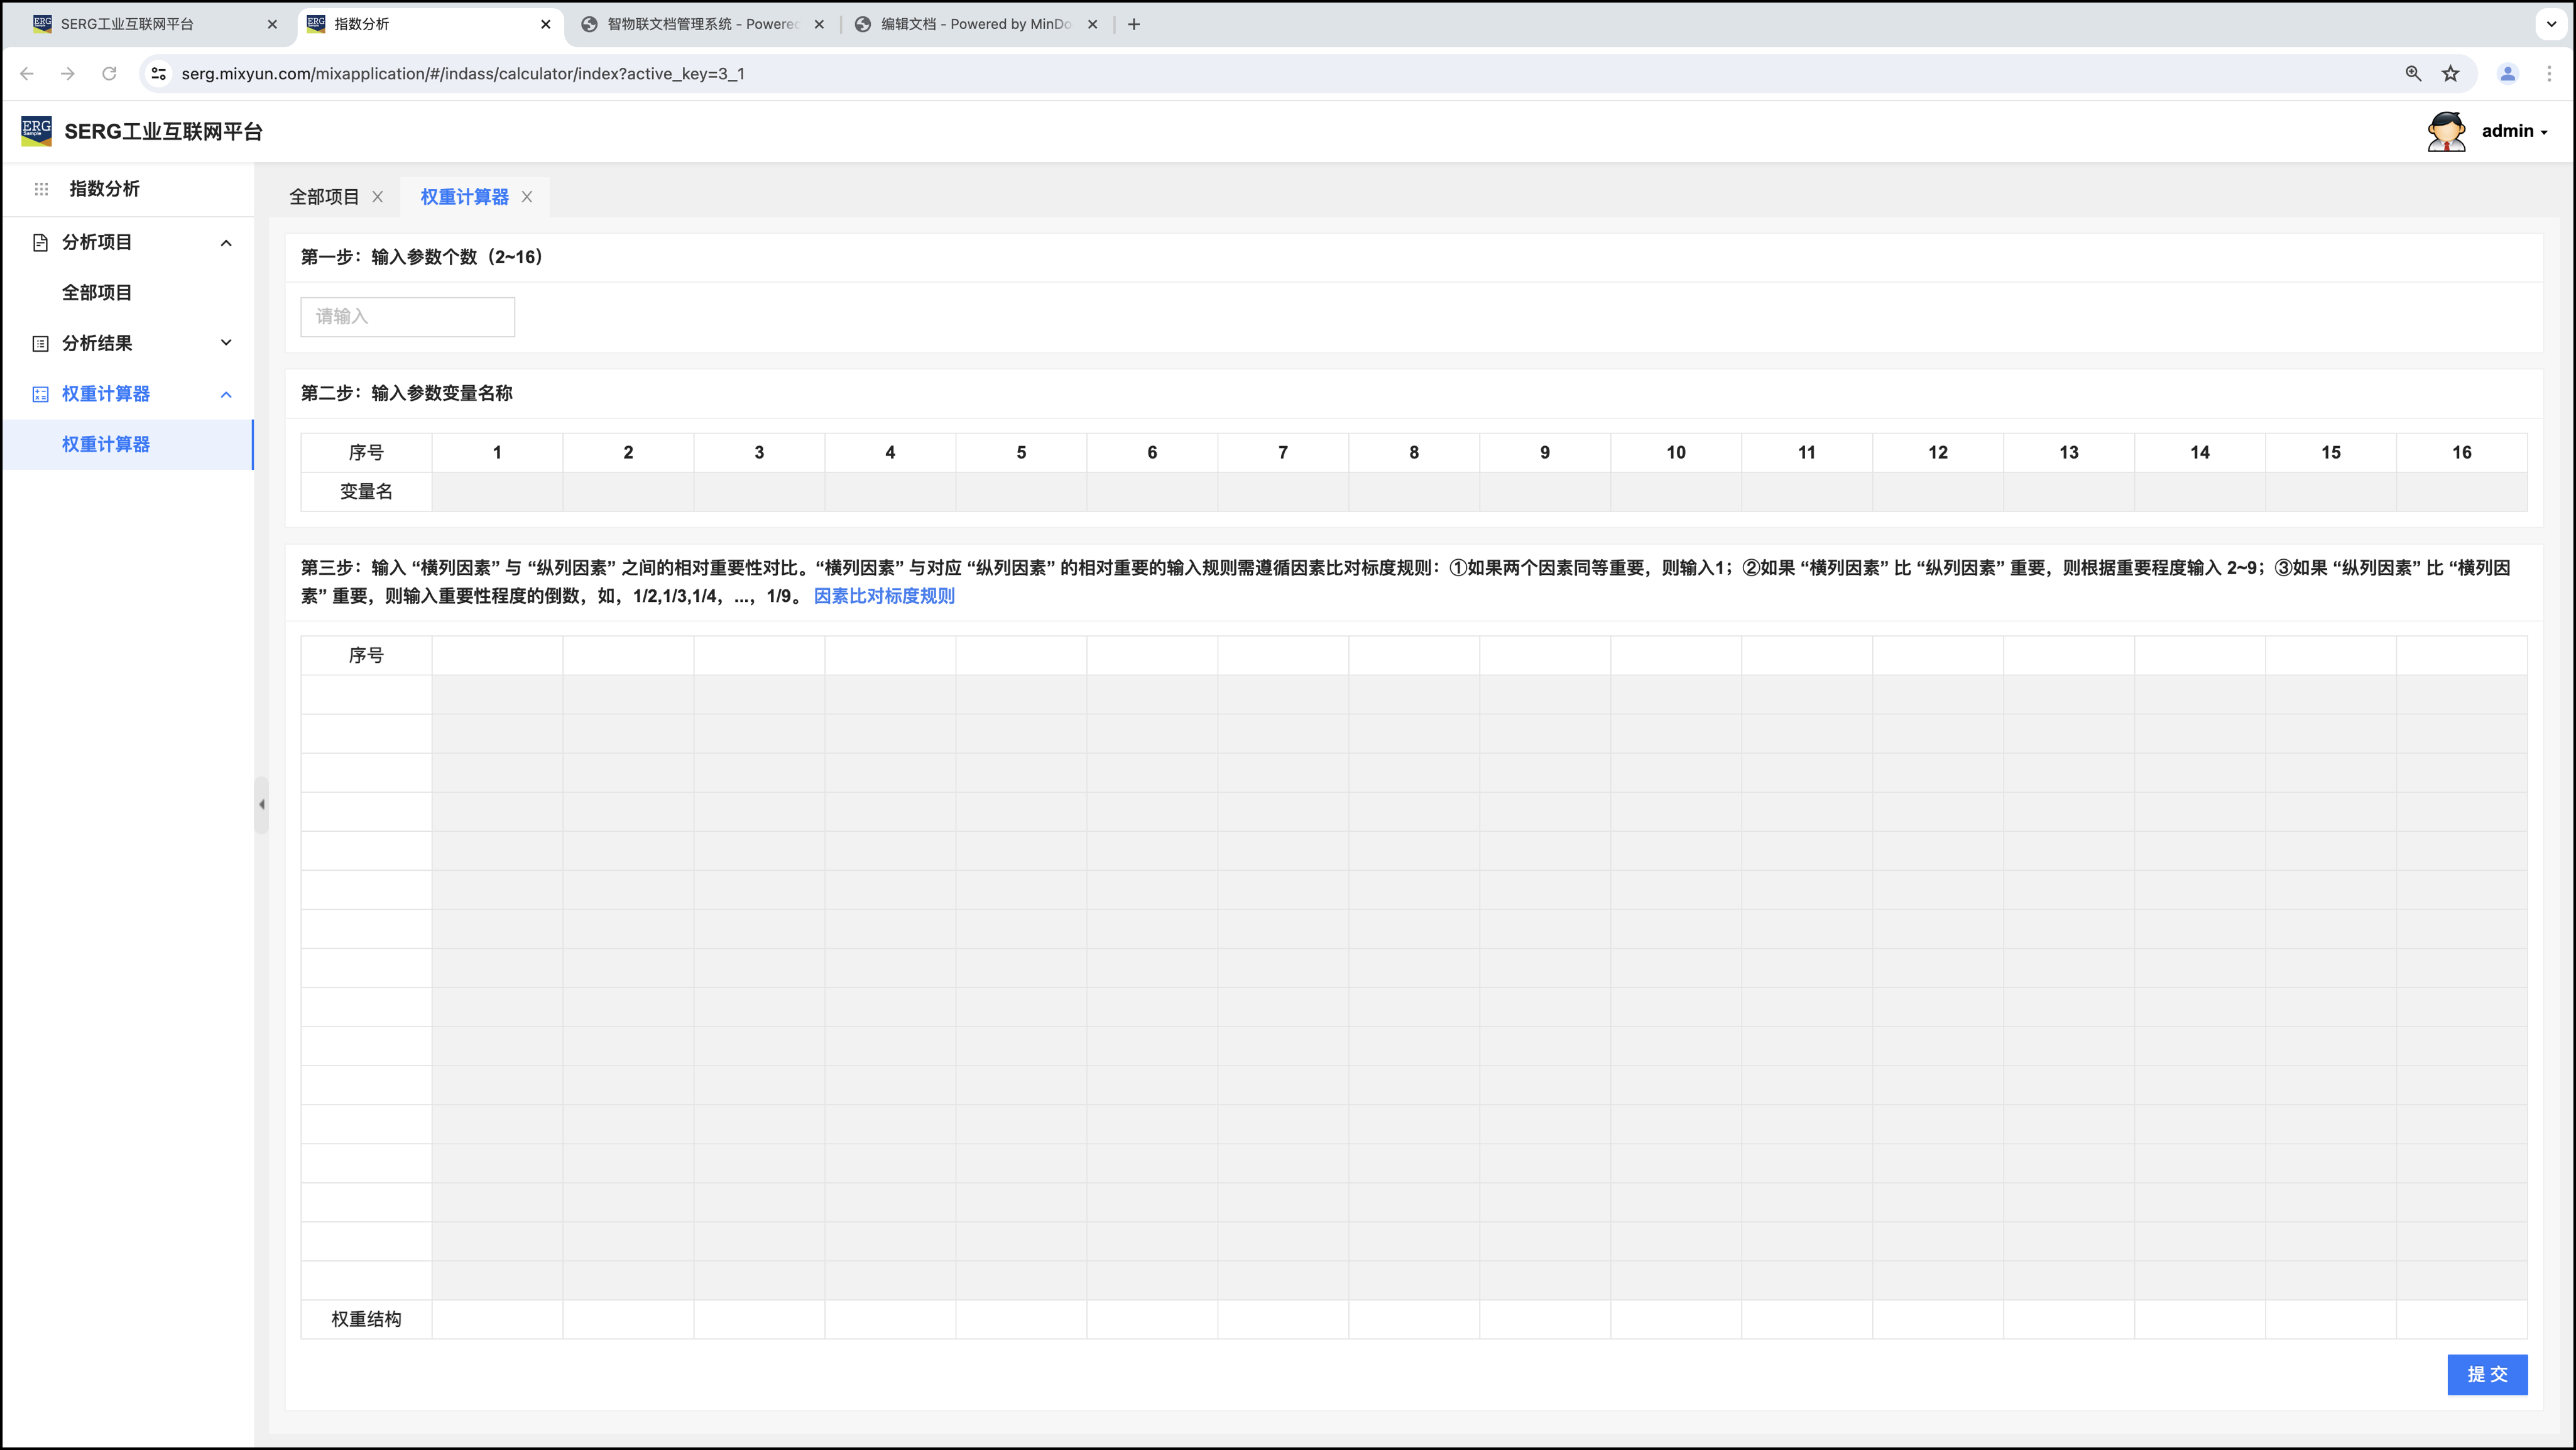
Task: Click the grid icon beside 指数分析
Action: (x=41, y=189)
